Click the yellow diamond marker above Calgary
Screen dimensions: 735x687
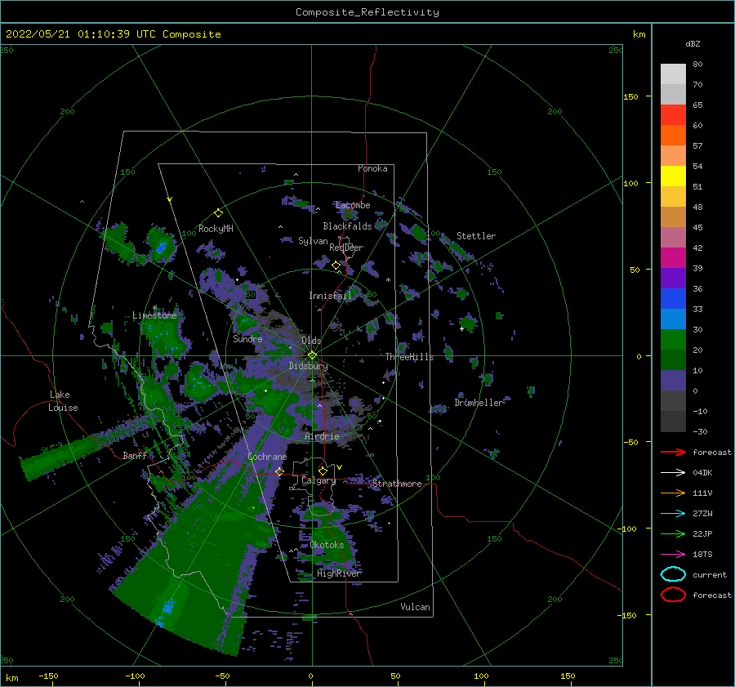click(x=323, y=471)
